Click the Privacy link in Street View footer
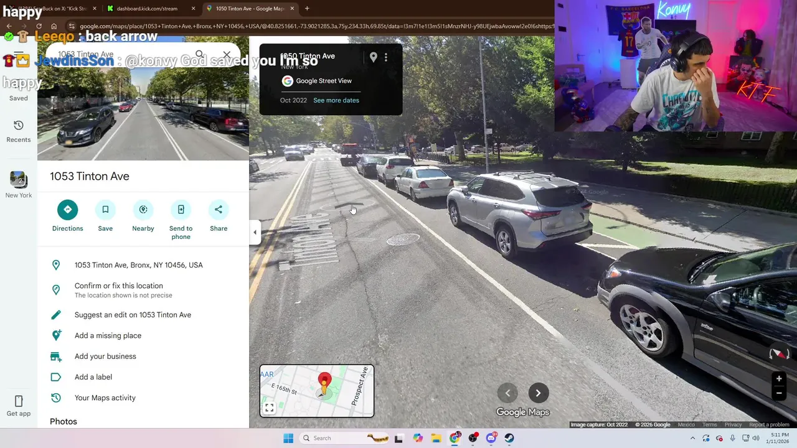797x448 pixels. (733, 424)
